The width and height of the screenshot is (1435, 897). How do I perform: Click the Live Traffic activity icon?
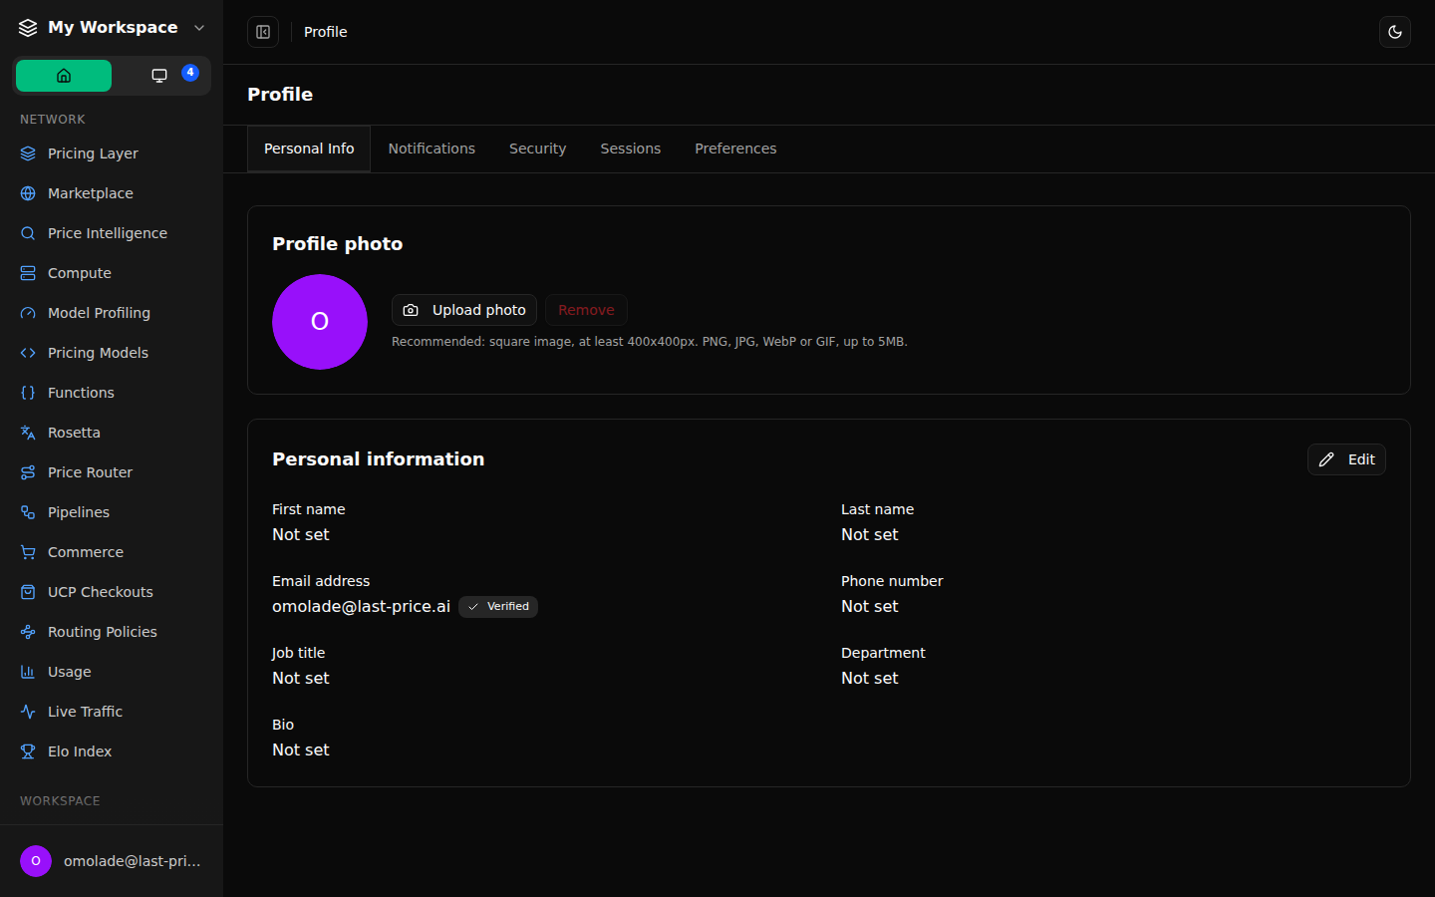pyautogui.click(x=28, y=712)
